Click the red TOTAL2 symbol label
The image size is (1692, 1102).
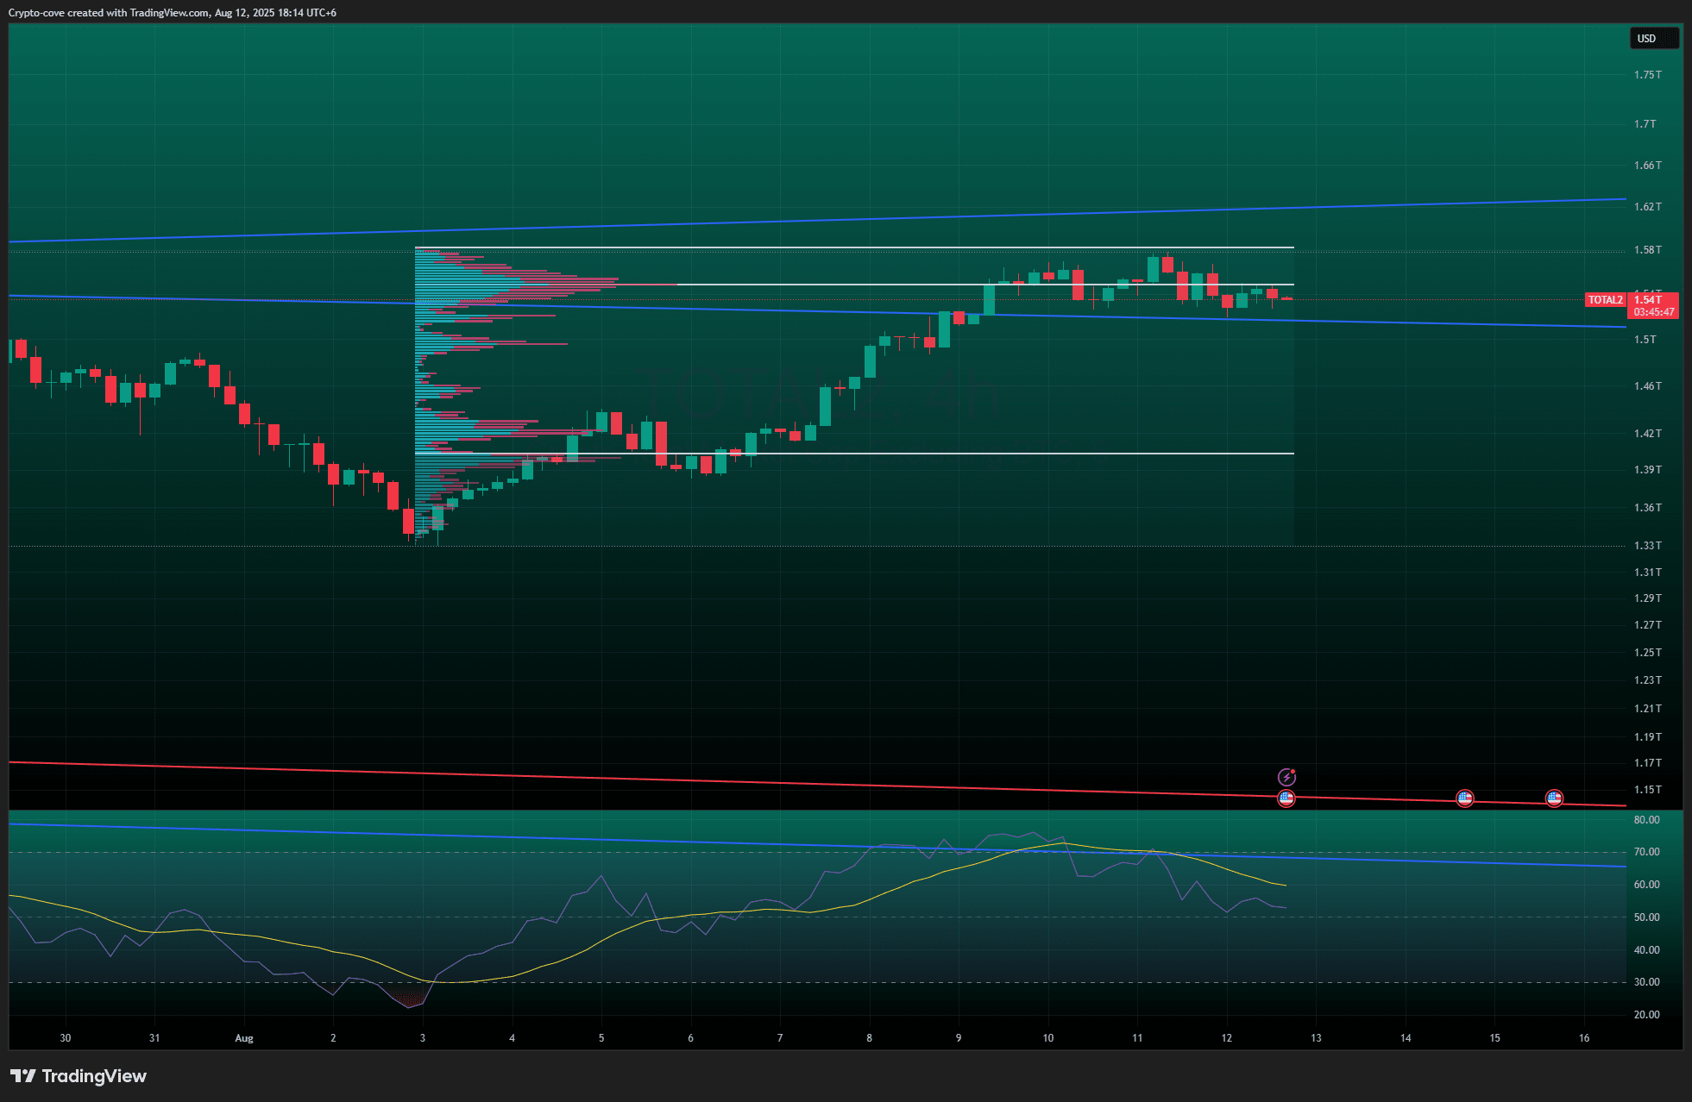1605,300
